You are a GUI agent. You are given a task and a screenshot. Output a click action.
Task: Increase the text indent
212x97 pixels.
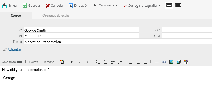(x=113, y=62)
